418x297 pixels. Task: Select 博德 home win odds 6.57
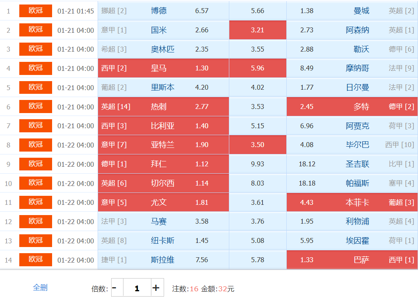pos(163,11)
